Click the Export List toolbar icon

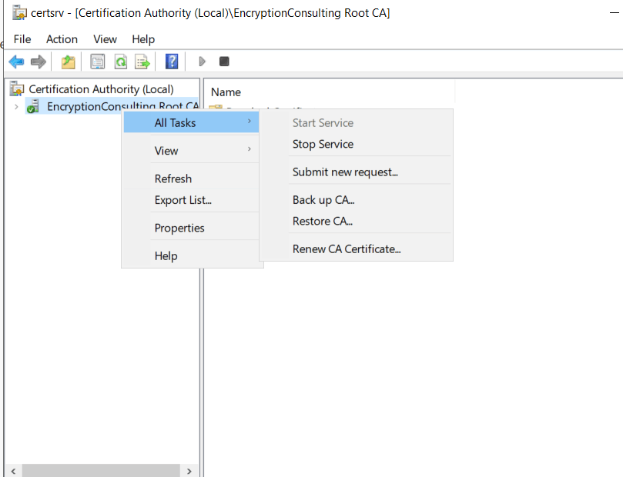pyautogui.click(x=142, y=62)
